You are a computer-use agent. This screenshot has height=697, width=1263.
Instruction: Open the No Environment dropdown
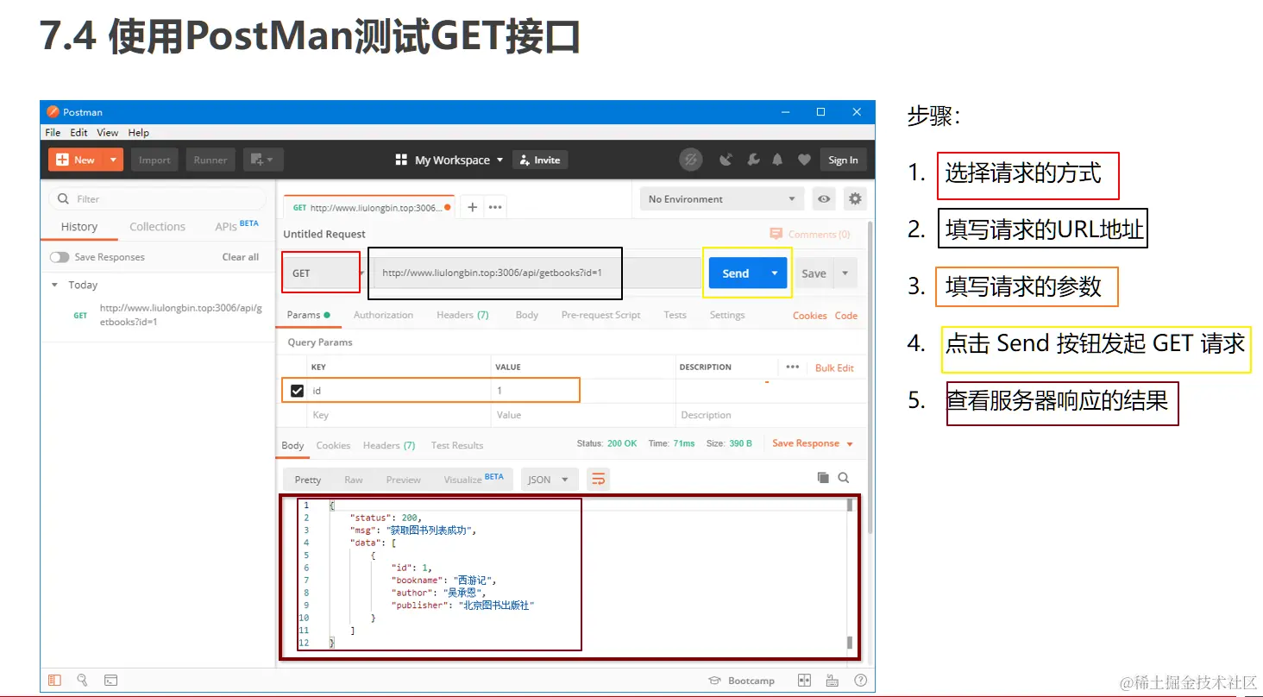pos(722,199)
